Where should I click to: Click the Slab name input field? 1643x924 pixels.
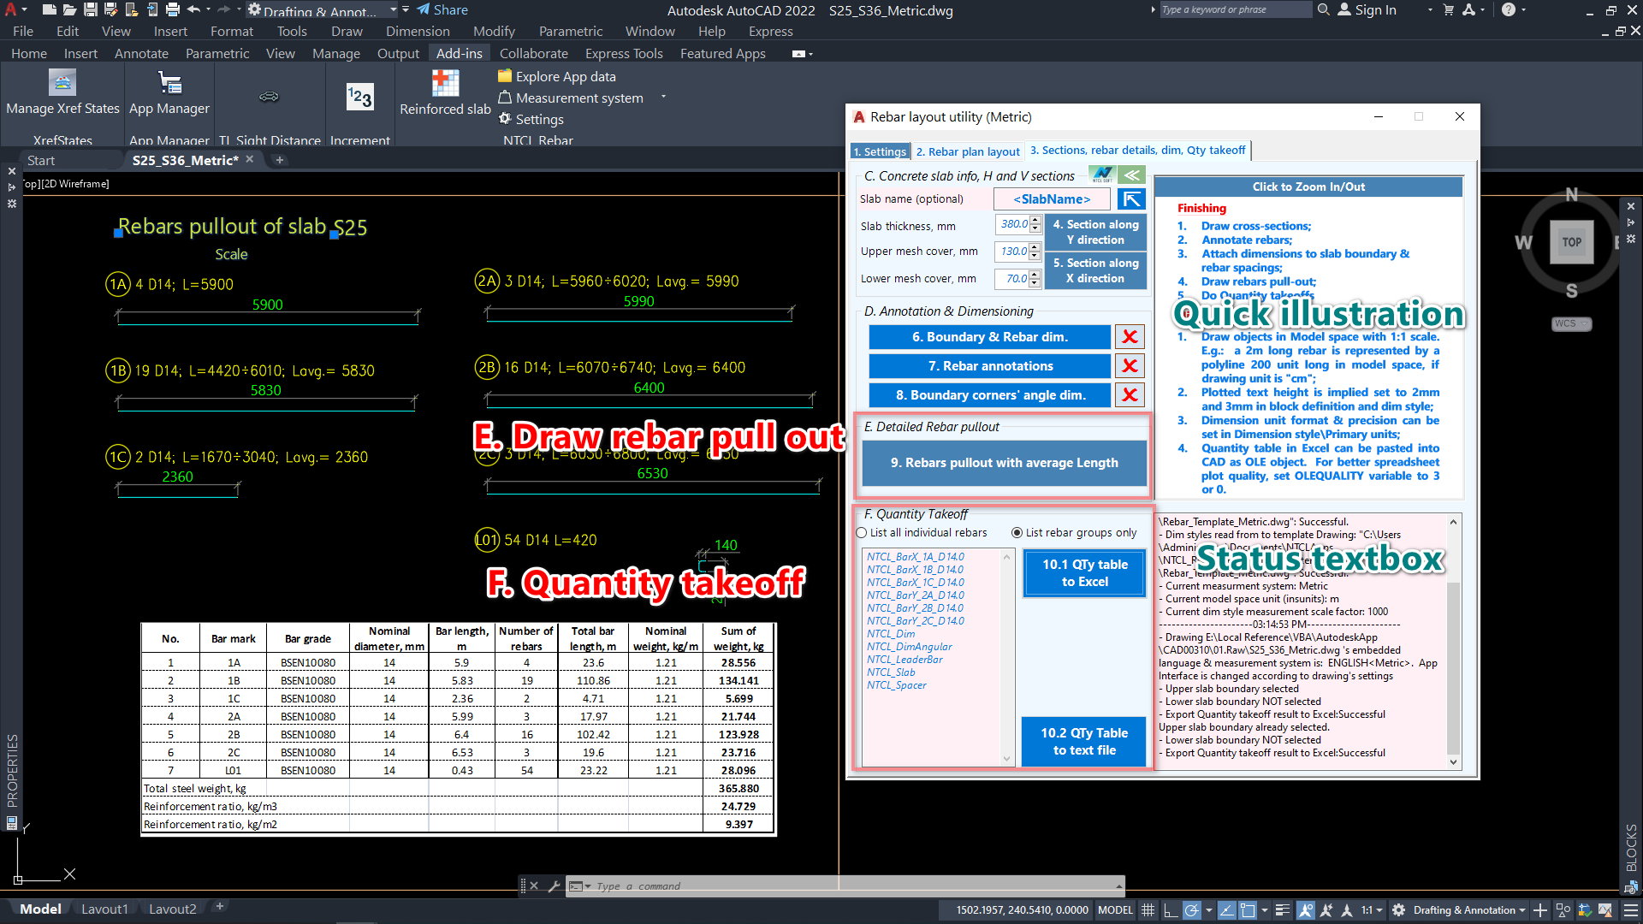1052,199
